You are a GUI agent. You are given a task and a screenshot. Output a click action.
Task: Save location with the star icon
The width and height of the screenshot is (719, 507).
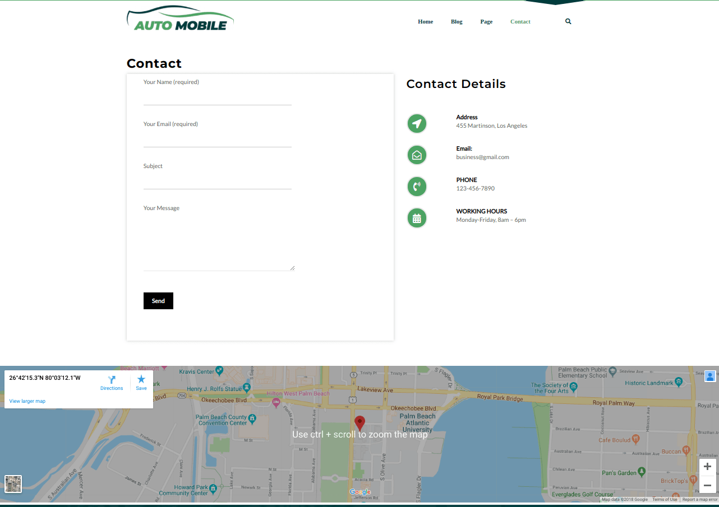[141, 380]
